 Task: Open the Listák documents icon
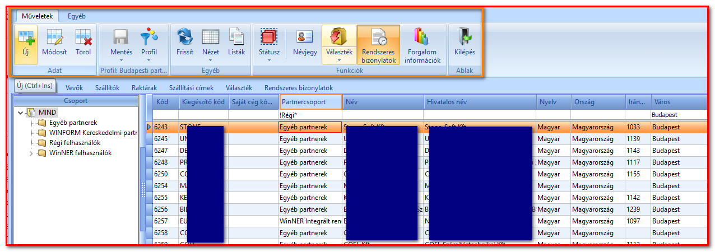tap(236, 38)
